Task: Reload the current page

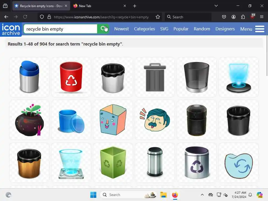Action: 25,17
